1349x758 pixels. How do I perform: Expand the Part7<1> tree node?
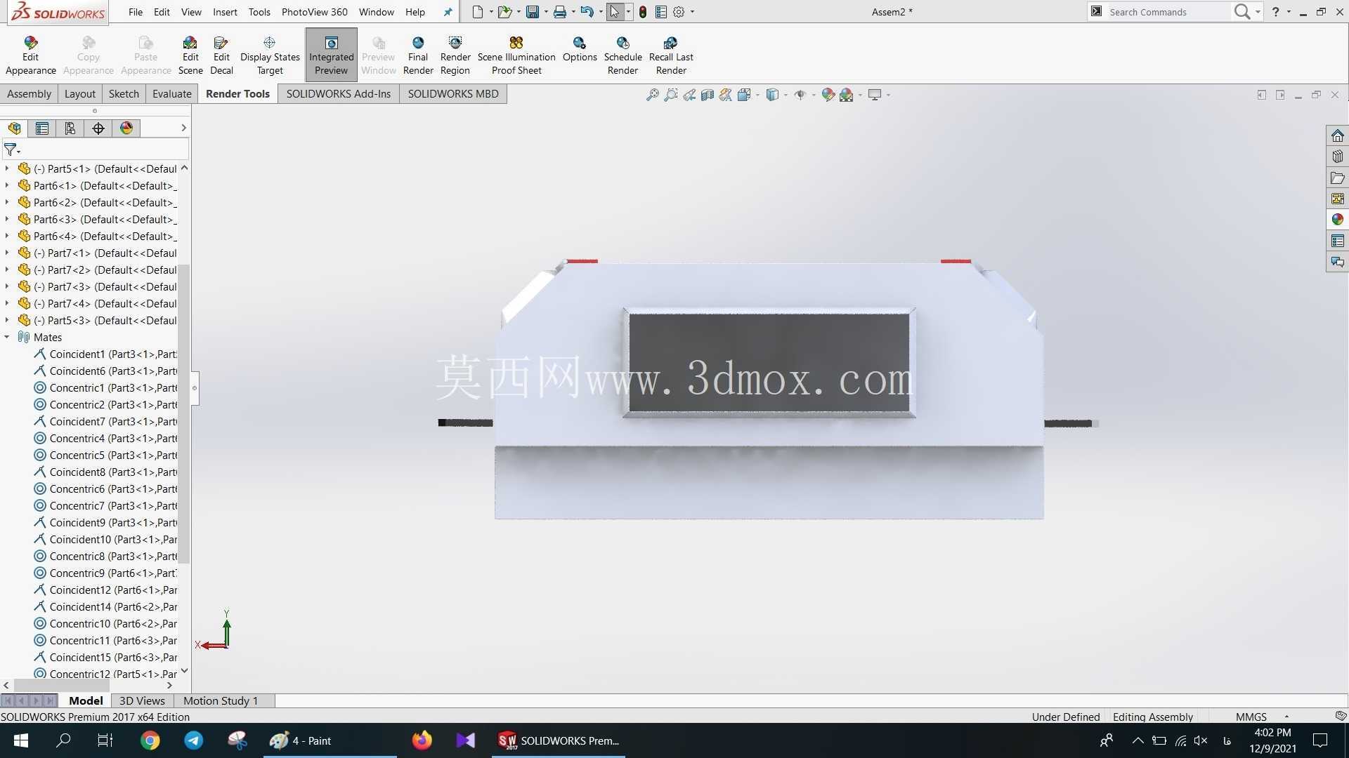click(x=7, y=253)
